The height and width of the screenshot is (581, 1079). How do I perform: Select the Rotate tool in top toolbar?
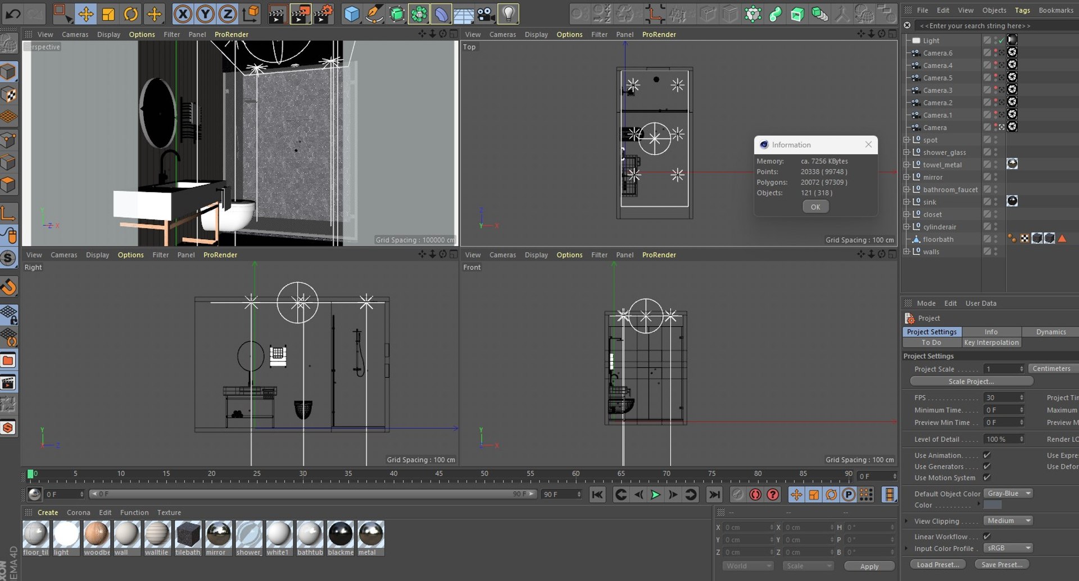click(131, 14)
